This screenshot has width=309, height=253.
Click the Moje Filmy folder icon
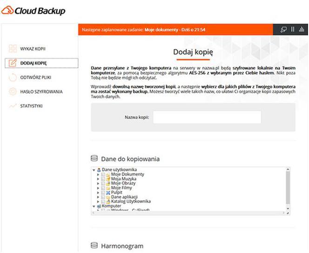tap(108, 188)
